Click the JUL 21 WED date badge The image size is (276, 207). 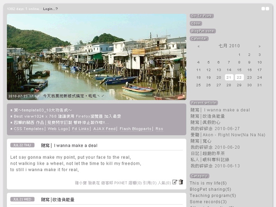tap(23, 199)
